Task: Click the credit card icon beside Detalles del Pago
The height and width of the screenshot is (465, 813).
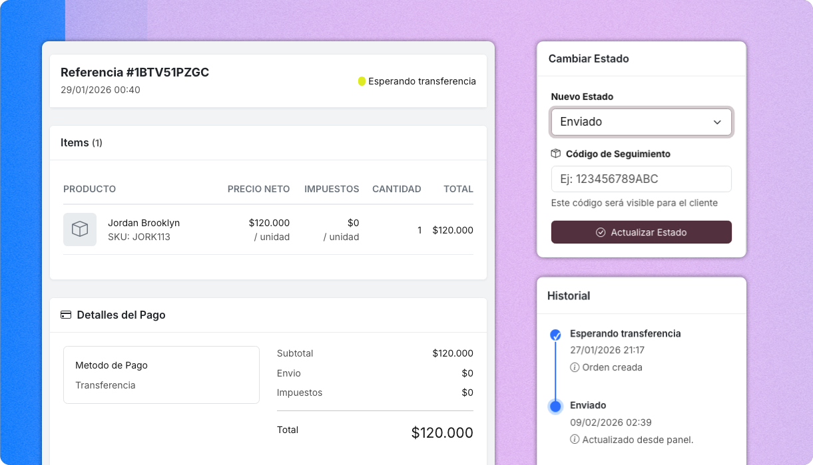Action: click(66, 315)
